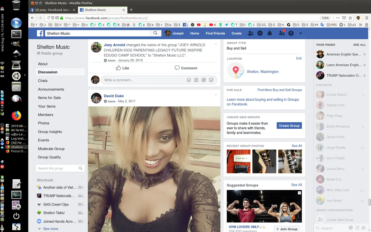Launch Firefox from the Ubuntu dock
This screenshot has width=371, height=232.
[16, 115]
